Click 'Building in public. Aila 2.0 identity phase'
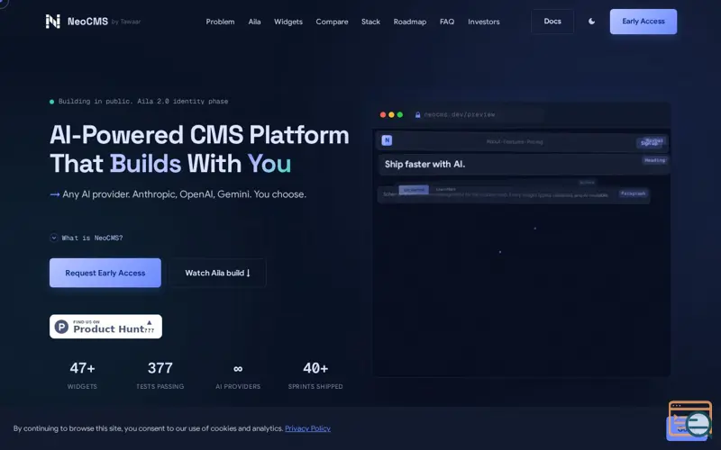The height and width of the screenshot is (450, 721). 143,102
